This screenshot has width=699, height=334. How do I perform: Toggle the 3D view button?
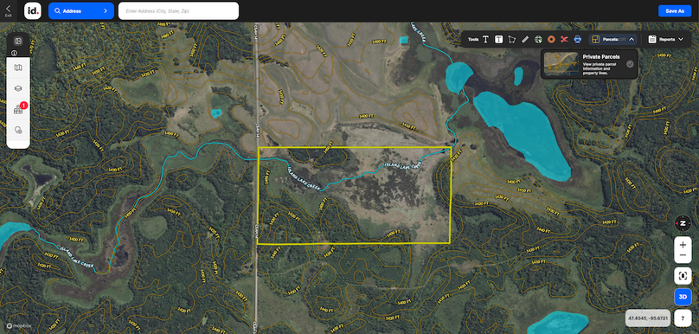[683, 297]
